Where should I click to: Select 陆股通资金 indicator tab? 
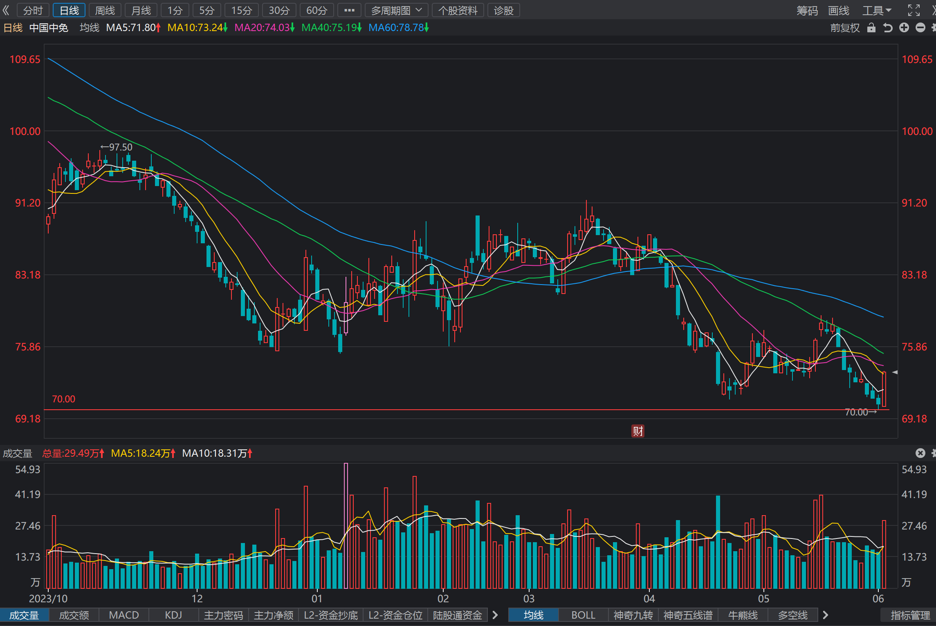pos(458,615)
